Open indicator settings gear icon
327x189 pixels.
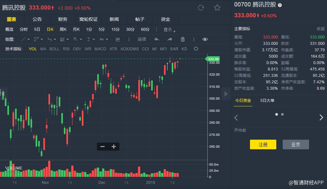click(196, 49)
